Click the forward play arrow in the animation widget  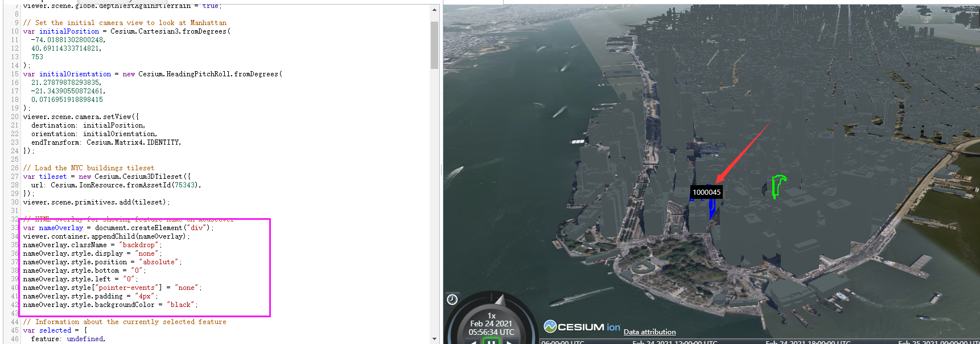click(x=510, y=342)
